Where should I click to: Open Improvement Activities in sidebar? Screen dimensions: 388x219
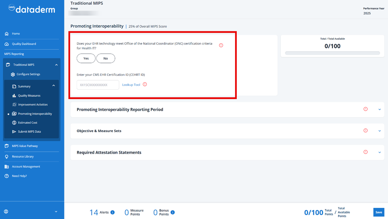33,105
